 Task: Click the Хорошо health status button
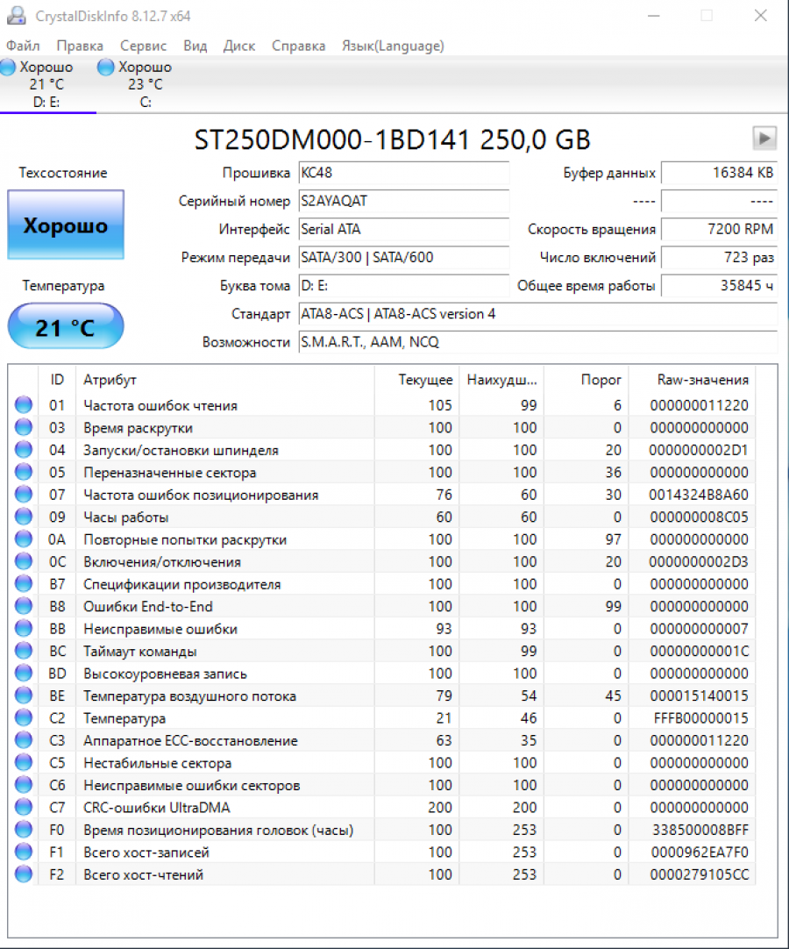coord(66,225)
